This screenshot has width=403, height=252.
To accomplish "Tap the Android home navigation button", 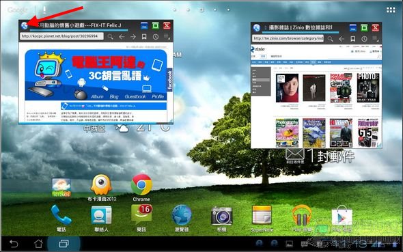I will tap(38, 243).
